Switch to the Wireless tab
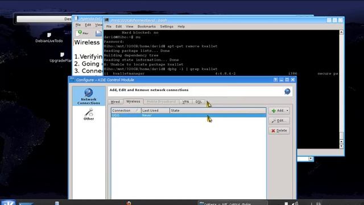 133,101
